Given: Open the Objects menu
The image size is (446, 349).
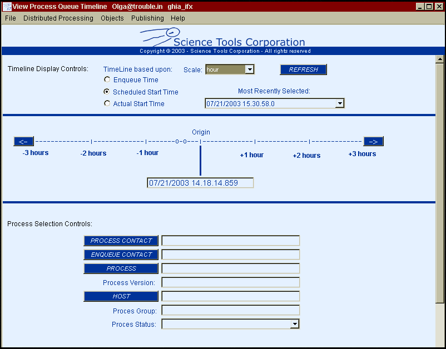Looking at the screenshot, I should point(112,18).
